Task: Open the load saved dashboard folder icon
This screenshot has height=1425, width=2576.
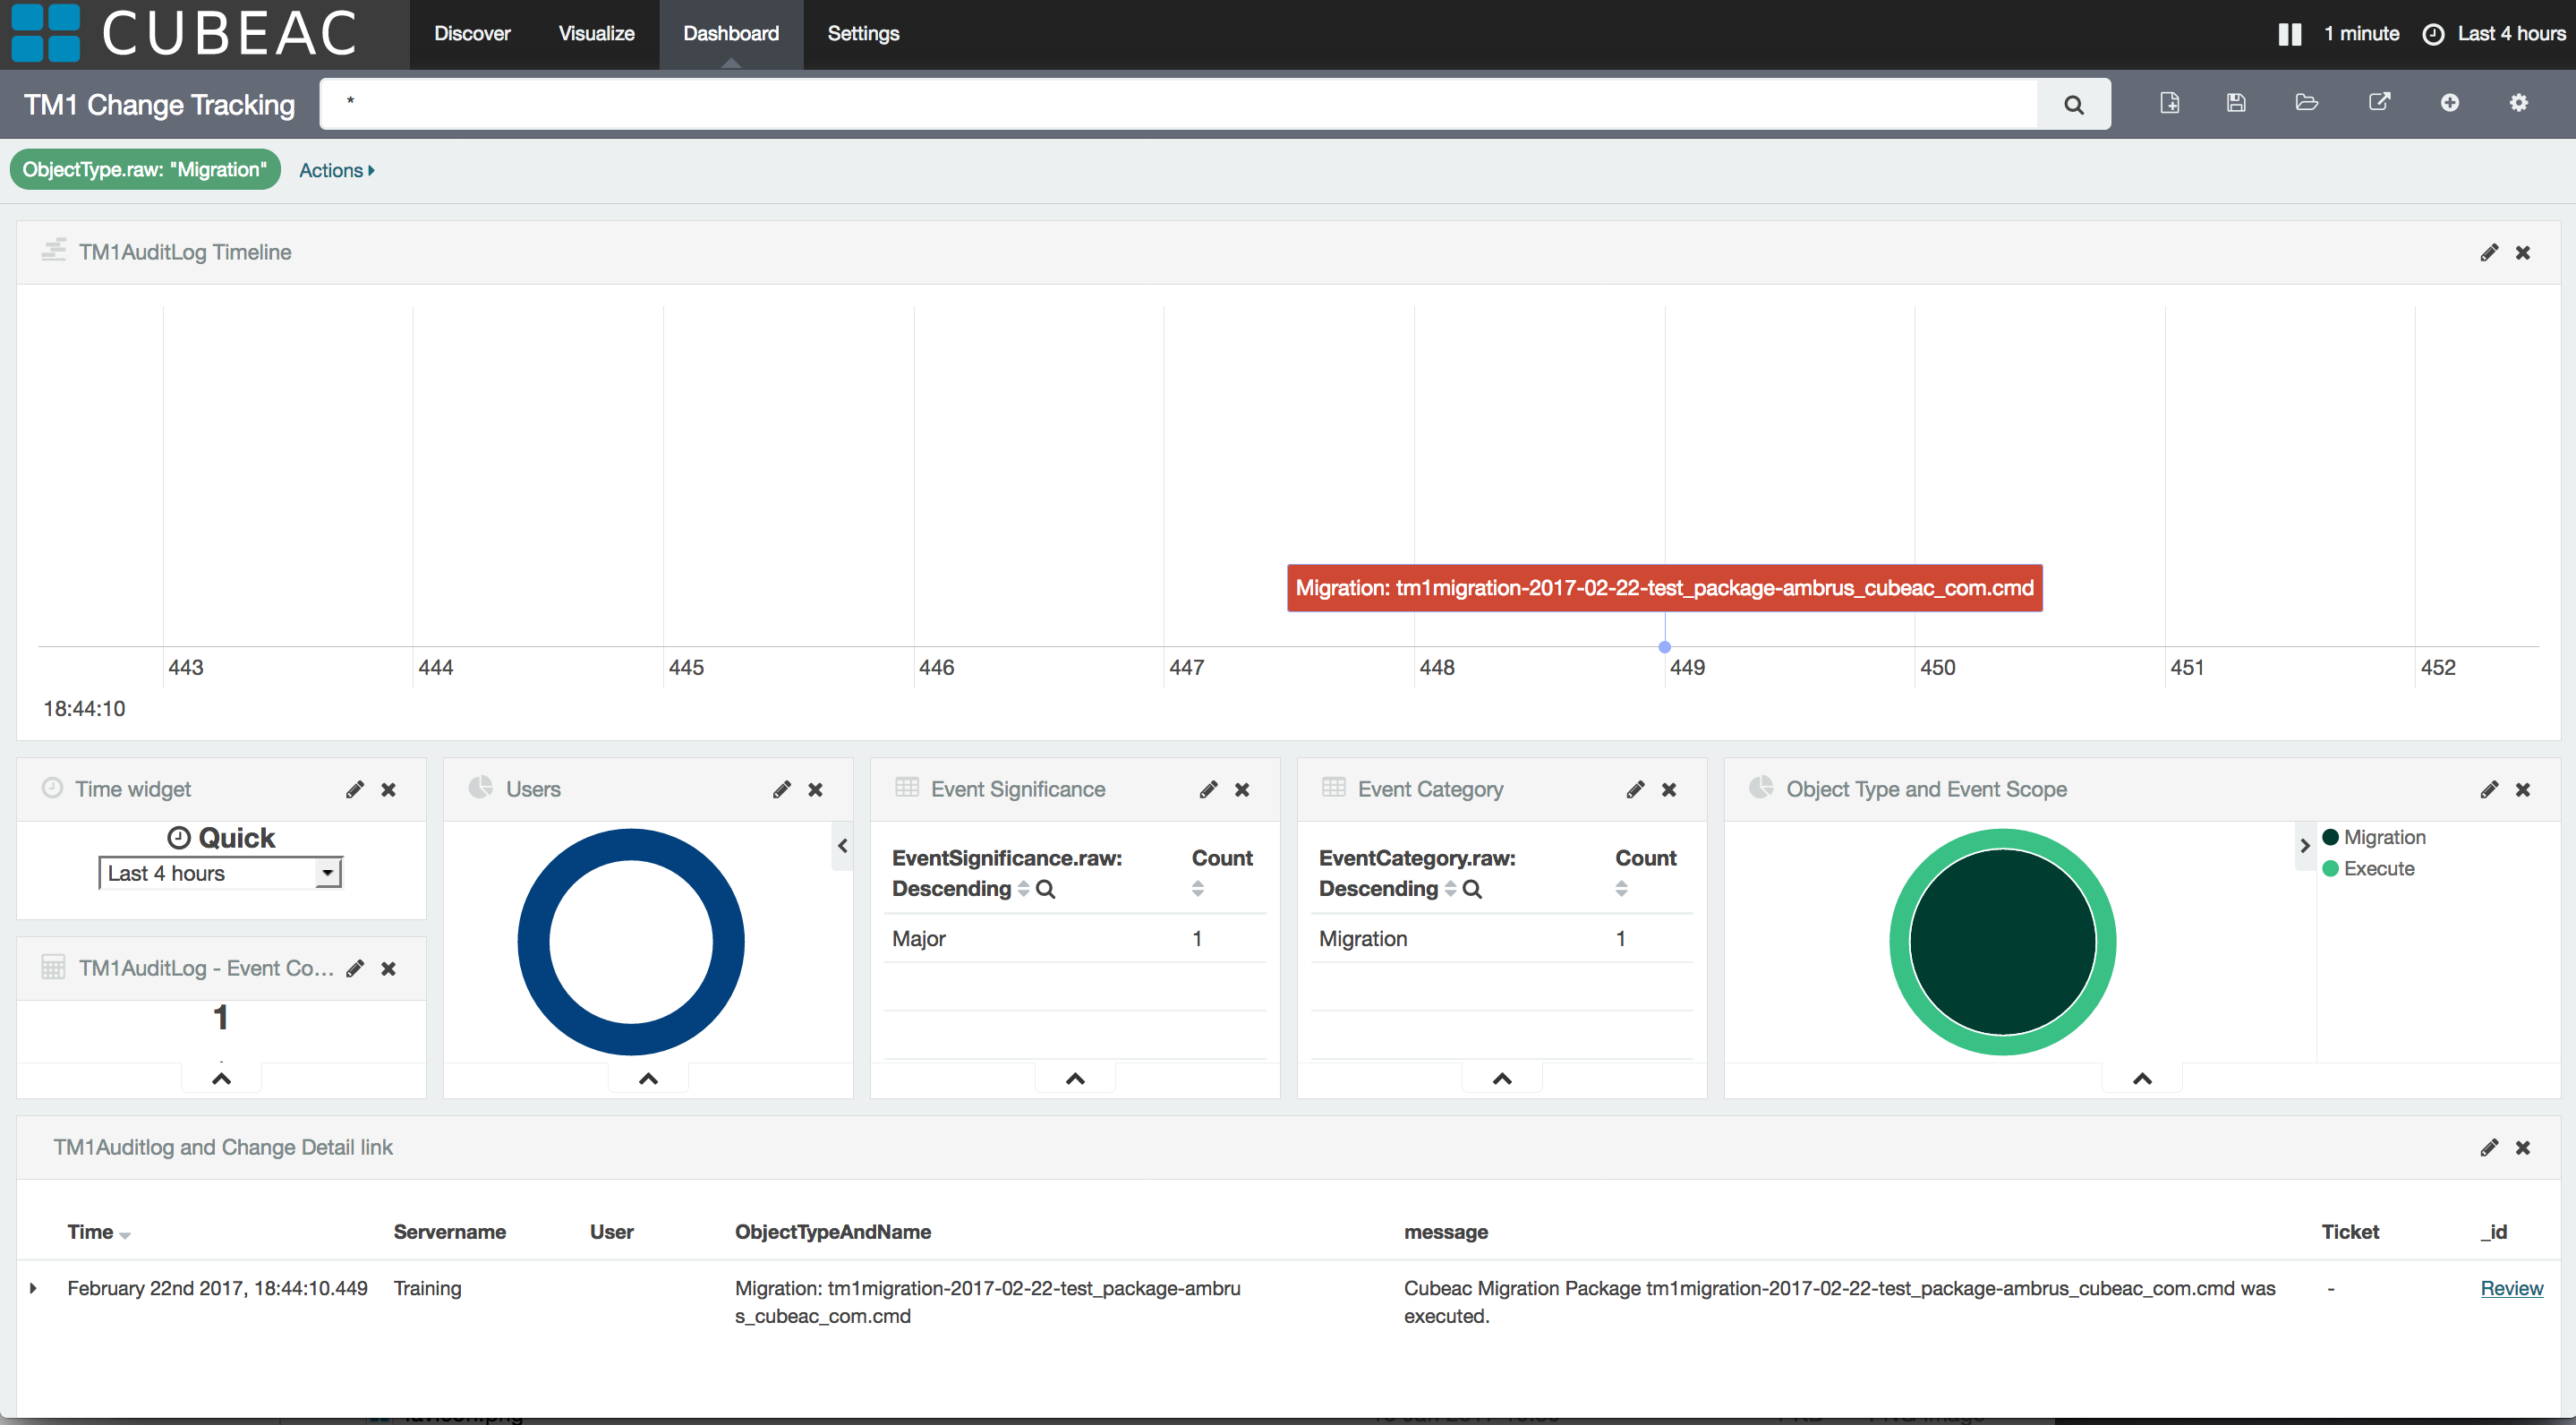Action: (2306, 102)
